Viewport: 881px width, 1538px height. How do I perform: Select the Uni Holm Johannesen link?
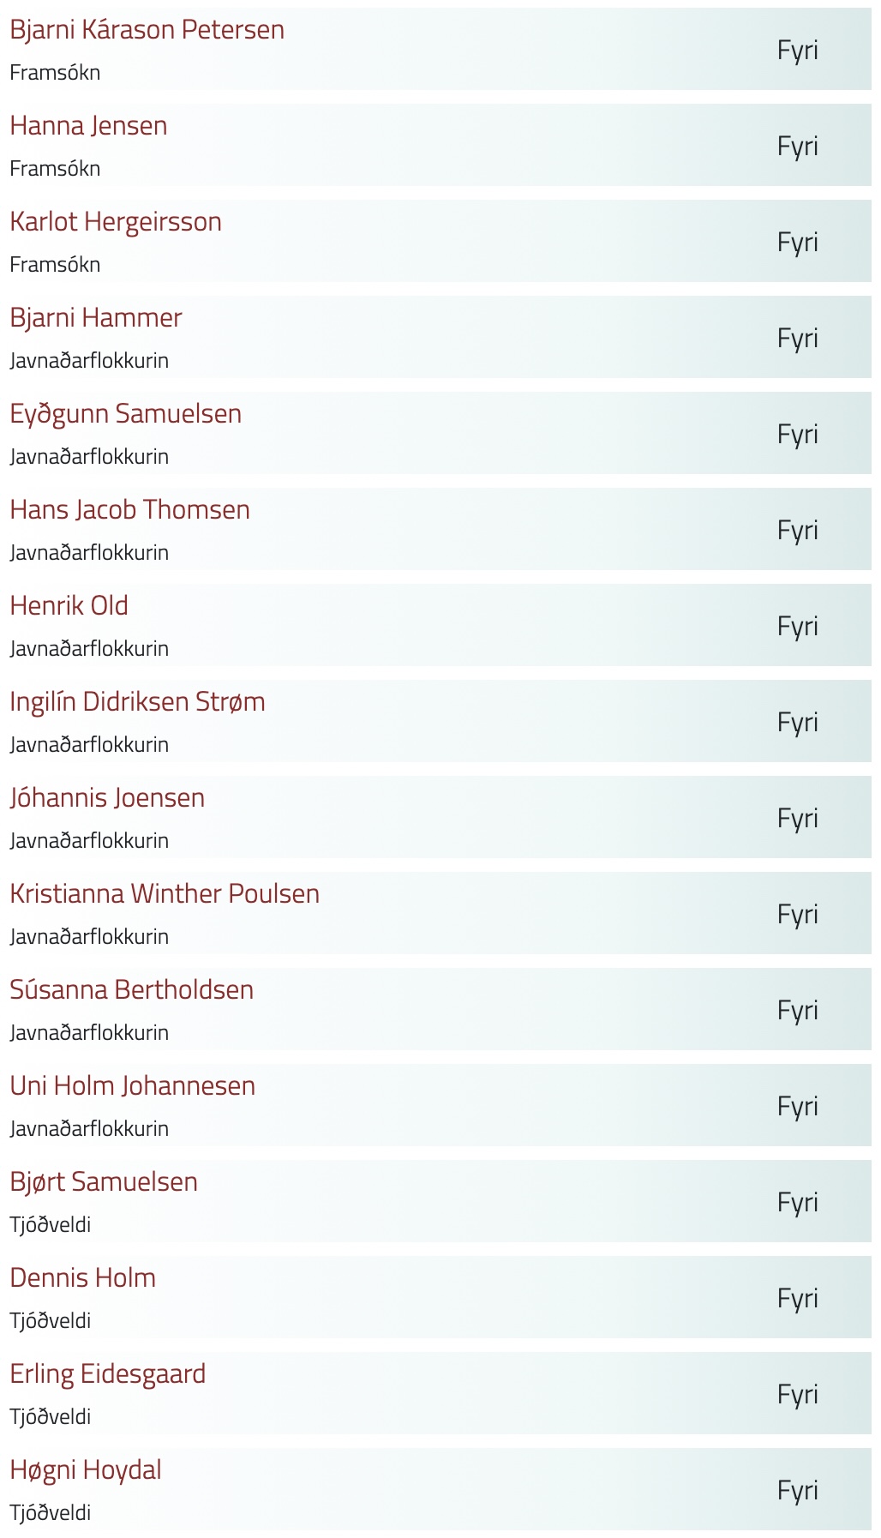point(132,1086)
